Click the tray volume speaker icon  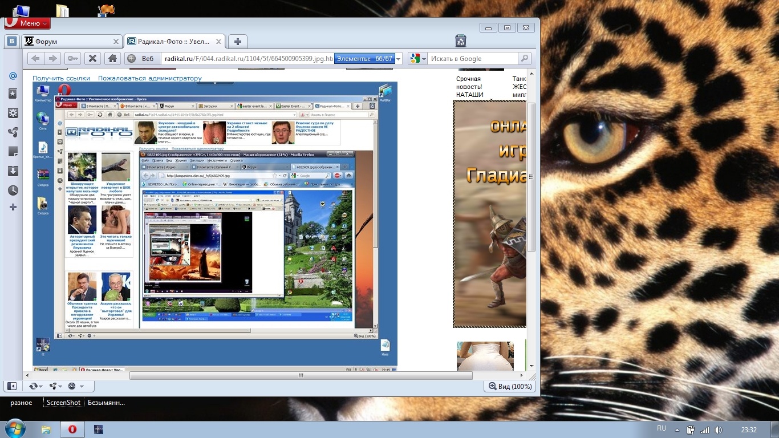pos(718,429)
